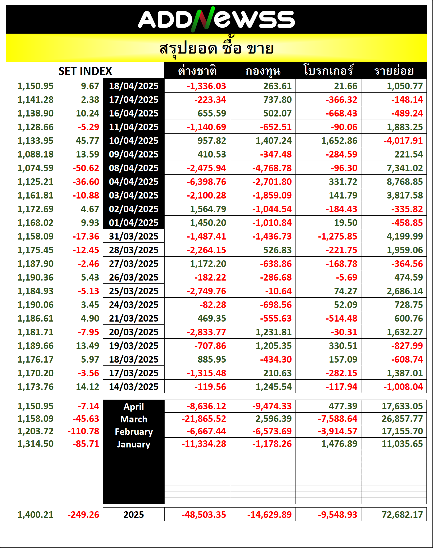Click date cell 09/04/2025

[x=133, y=154]
